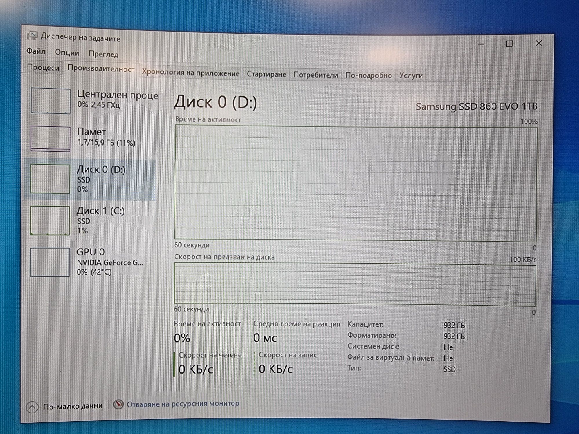Image resolution: width=579 pixels, height=434 pixels.
Task: Collapse details with the chevron-up circle icon
Action: pos(32,407)
